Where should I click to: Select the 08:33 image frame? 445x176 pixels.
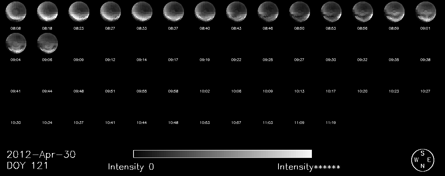pyautogui.click(x=142, y=12)
